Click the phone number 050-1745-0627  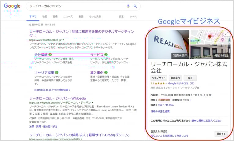(166, 105)
